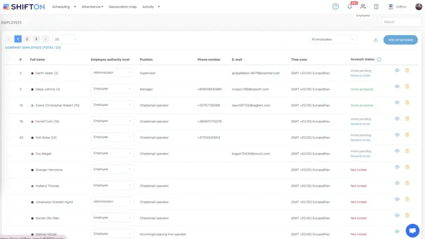
Task: Tick the checkbox beside Fox Megan
Action: point(9,155)
